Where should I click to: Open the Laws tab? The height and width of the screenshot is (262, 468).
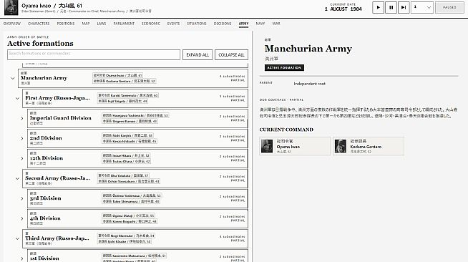tap(102, 24)
